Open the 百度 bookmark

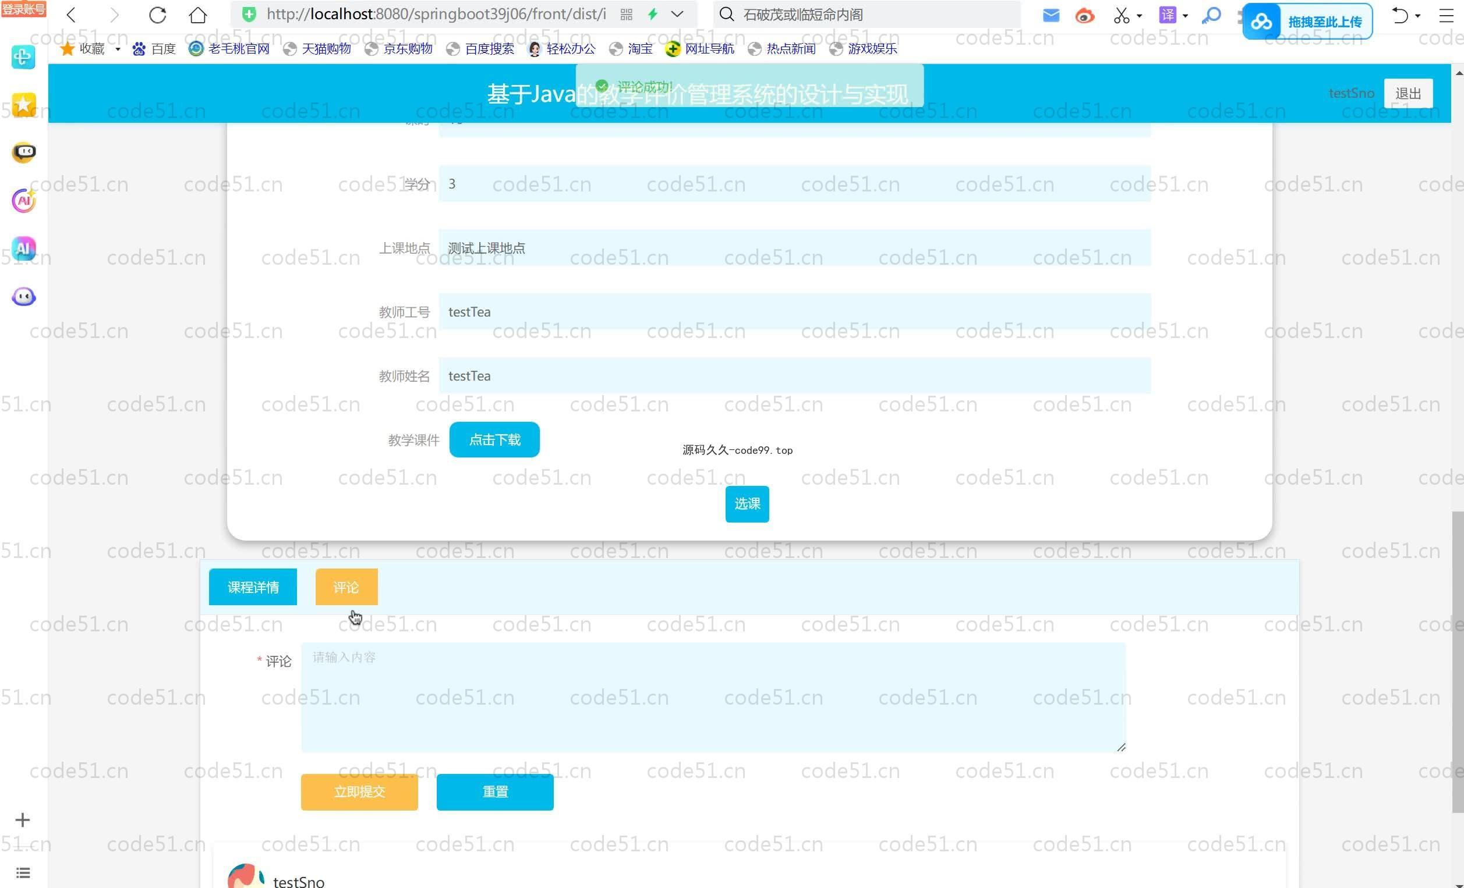click(154, 49)
